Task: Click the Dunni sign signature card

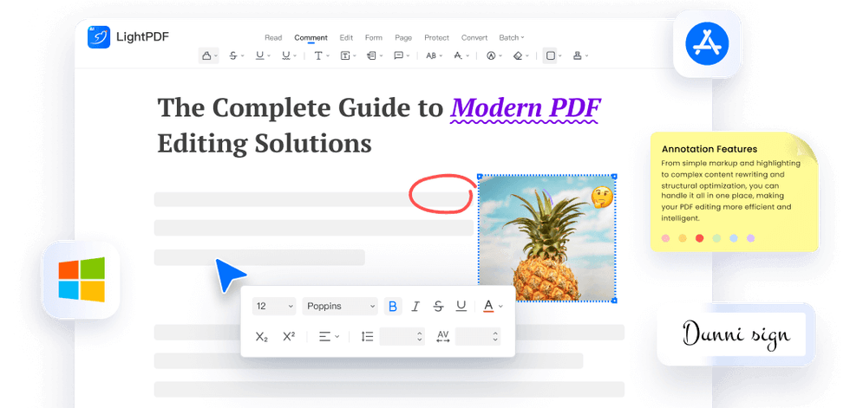Action: click(x=736, y=334)
